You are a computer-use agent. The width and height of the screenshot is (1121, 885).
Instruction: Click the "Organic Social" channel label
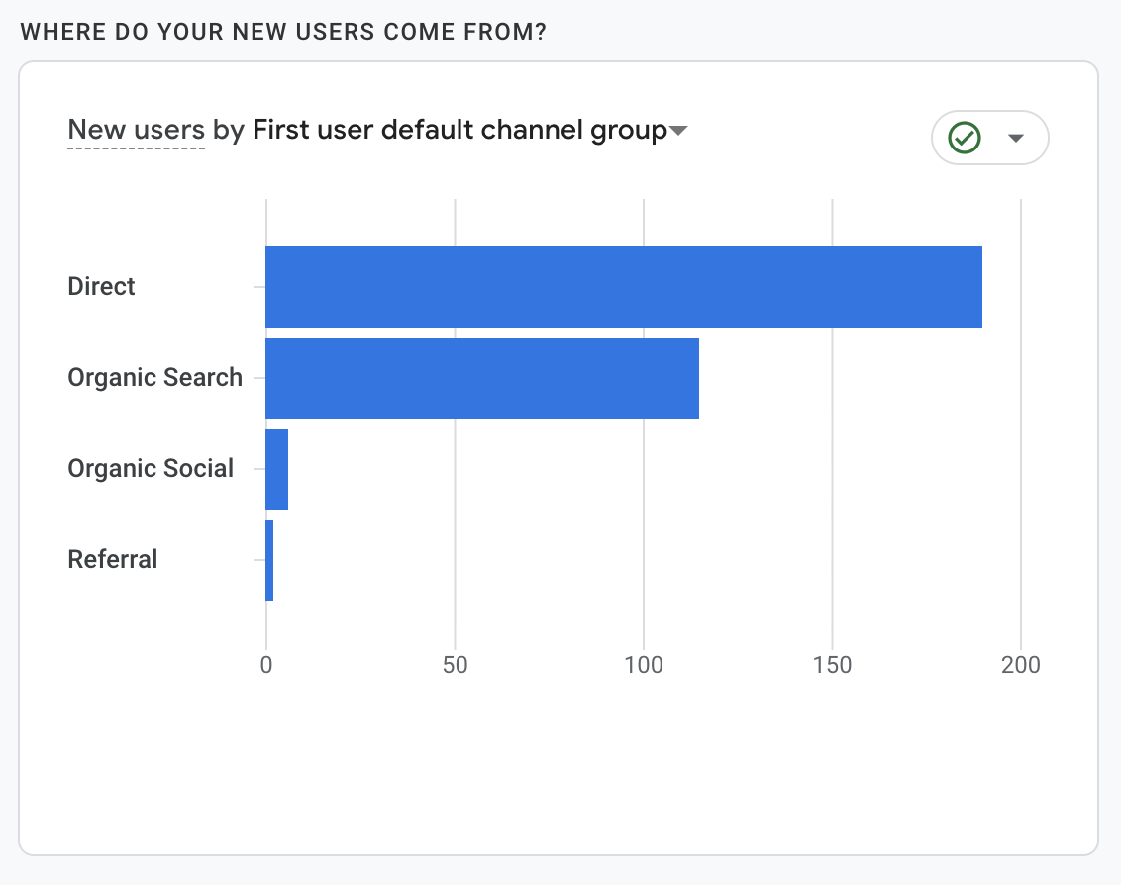[151, 469]
